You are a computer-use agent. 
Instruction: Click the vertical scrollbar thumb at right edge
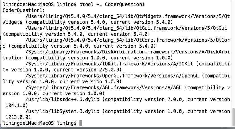(234, 117)
